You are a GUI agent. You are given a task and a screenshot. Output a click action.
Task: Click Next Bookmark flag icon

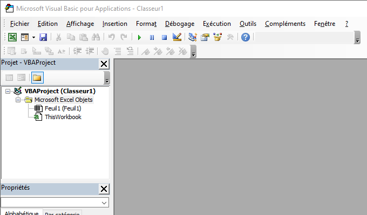tap(158, 51)
